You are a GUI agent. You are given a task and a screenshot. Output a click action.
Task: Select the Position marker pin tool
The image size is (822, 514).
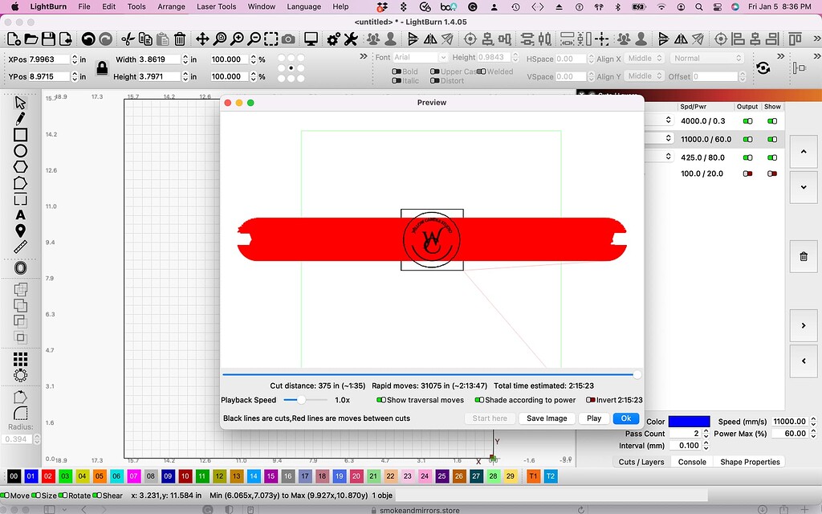point(20,230)
